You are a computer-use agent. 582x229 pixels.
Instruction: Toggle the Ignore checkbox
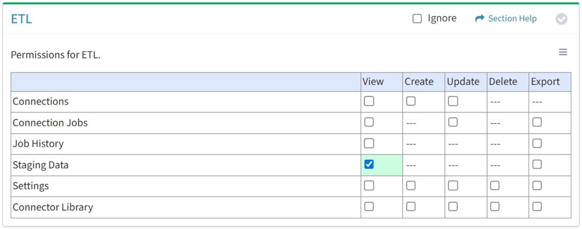[417, 19]
